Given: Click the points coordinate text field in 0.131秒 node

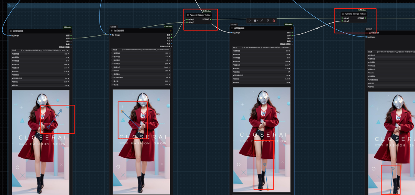Looking at the screenshot, I should pyautogui.click(x=141, y=50).
